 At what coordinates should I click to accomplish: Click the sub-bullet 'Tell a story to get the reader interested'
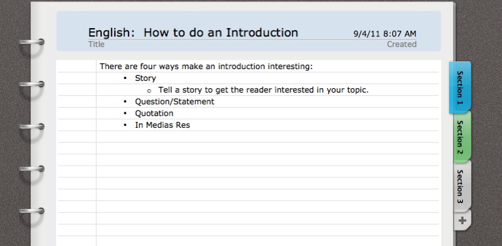(x=263, y=90)
